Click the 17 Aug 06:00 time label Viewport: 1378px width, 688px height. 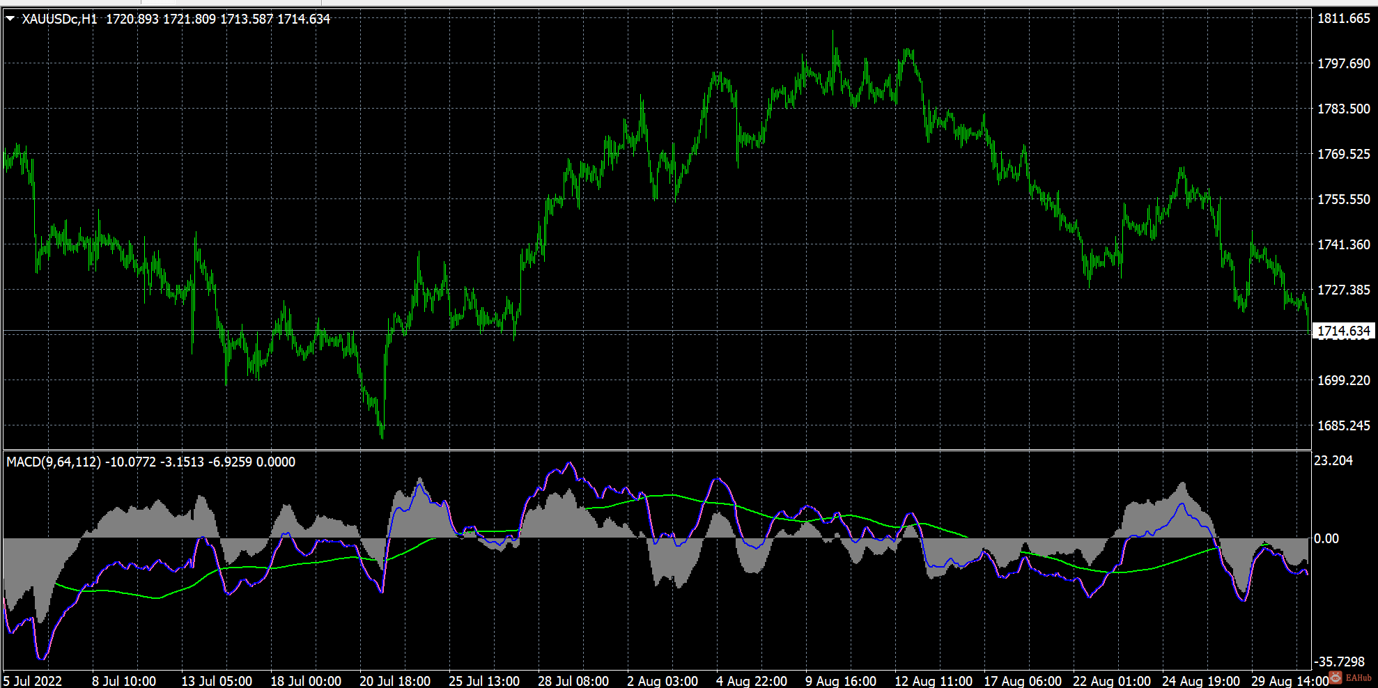[x=1023, y=680]
